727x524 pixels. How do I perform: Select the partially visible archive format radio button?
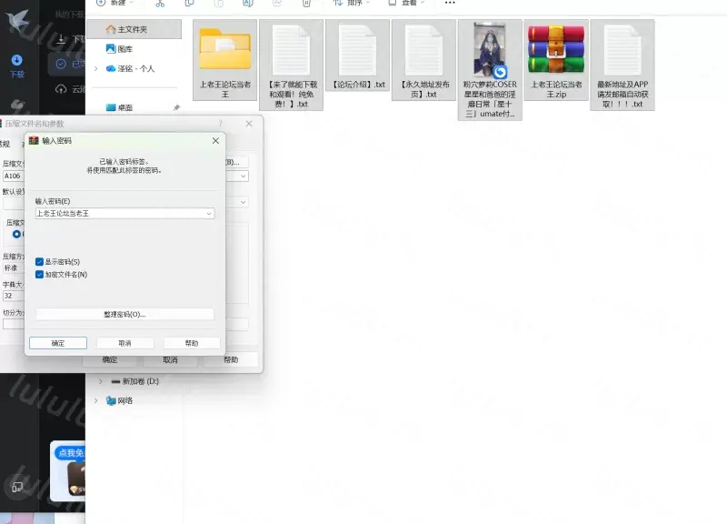point(16,234)
